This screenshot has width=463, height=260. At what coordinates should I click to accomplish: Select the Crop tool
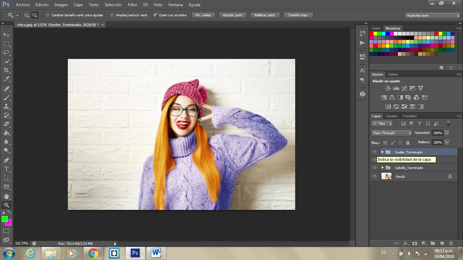point(6,70)
